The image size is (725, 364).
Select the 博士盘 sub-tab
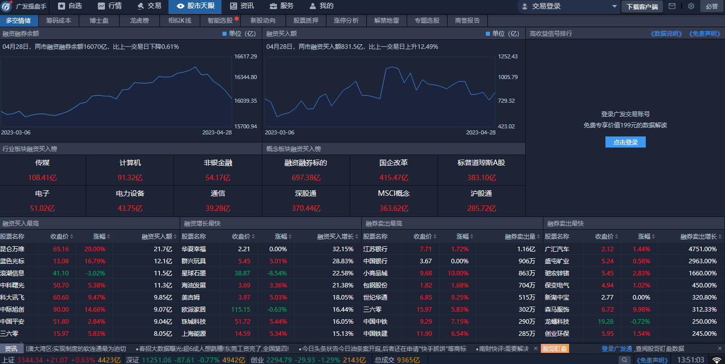pyautogui.click(x=99, y=21)
